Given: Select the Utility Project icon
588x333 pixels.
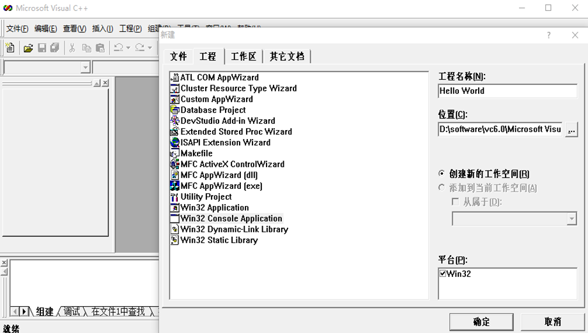Looking at the screenshot, I should tap(174, 197).
